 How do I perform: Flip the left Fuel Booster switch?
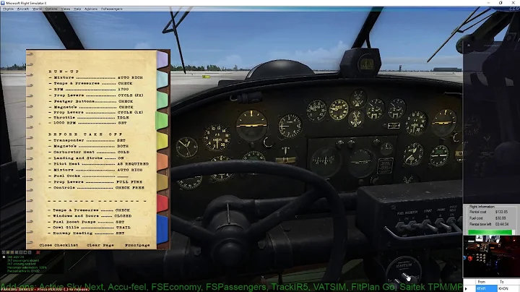click(402, 227)
